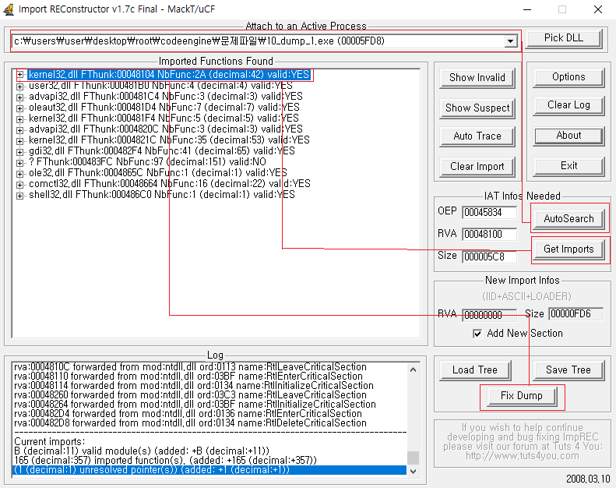The height and width of the screenshot is (488, 616).
Task: Click the Get Imports button
Action: tap(568, 249)
